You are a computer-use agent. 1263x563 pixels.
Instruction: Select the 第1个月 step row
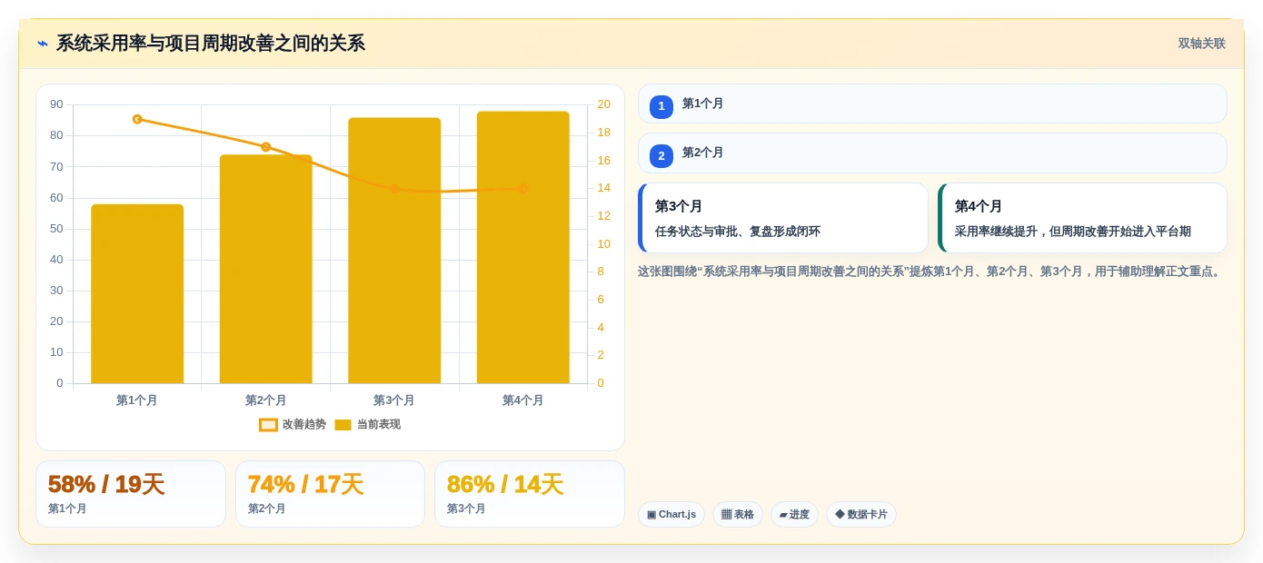pos(932,104)
